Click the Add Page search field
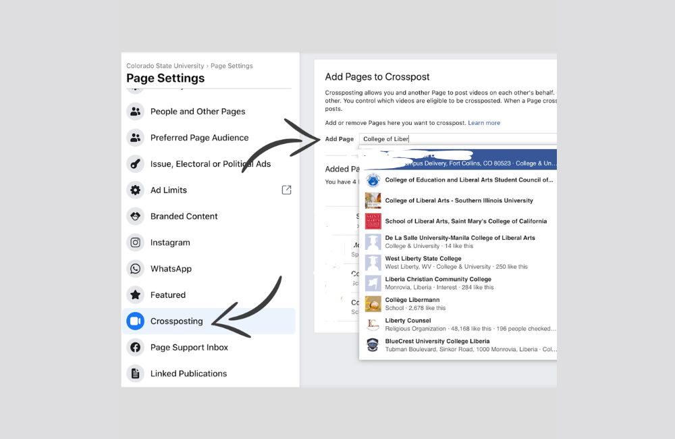This screenshot has height=439, width=675. pyautogui.click(x=459, y=139)
